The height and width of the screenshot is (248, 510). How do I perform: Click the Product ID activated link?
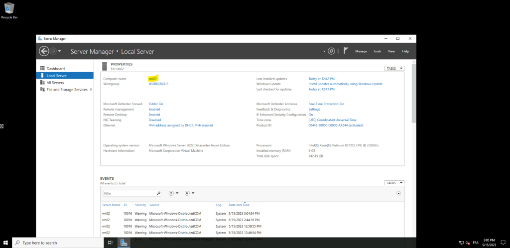pos(336,125)
